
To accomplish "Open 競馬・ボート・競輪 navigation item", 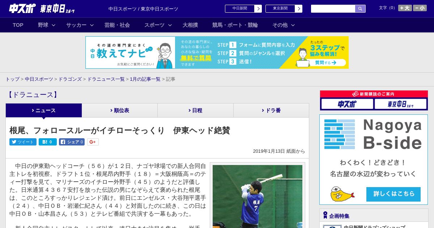I will [x=235, y=25].
